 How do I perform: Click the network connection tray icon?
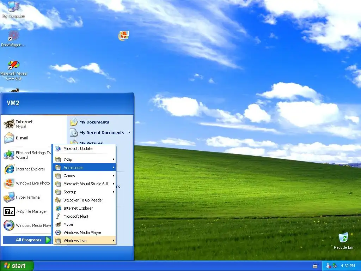(328, 266)
